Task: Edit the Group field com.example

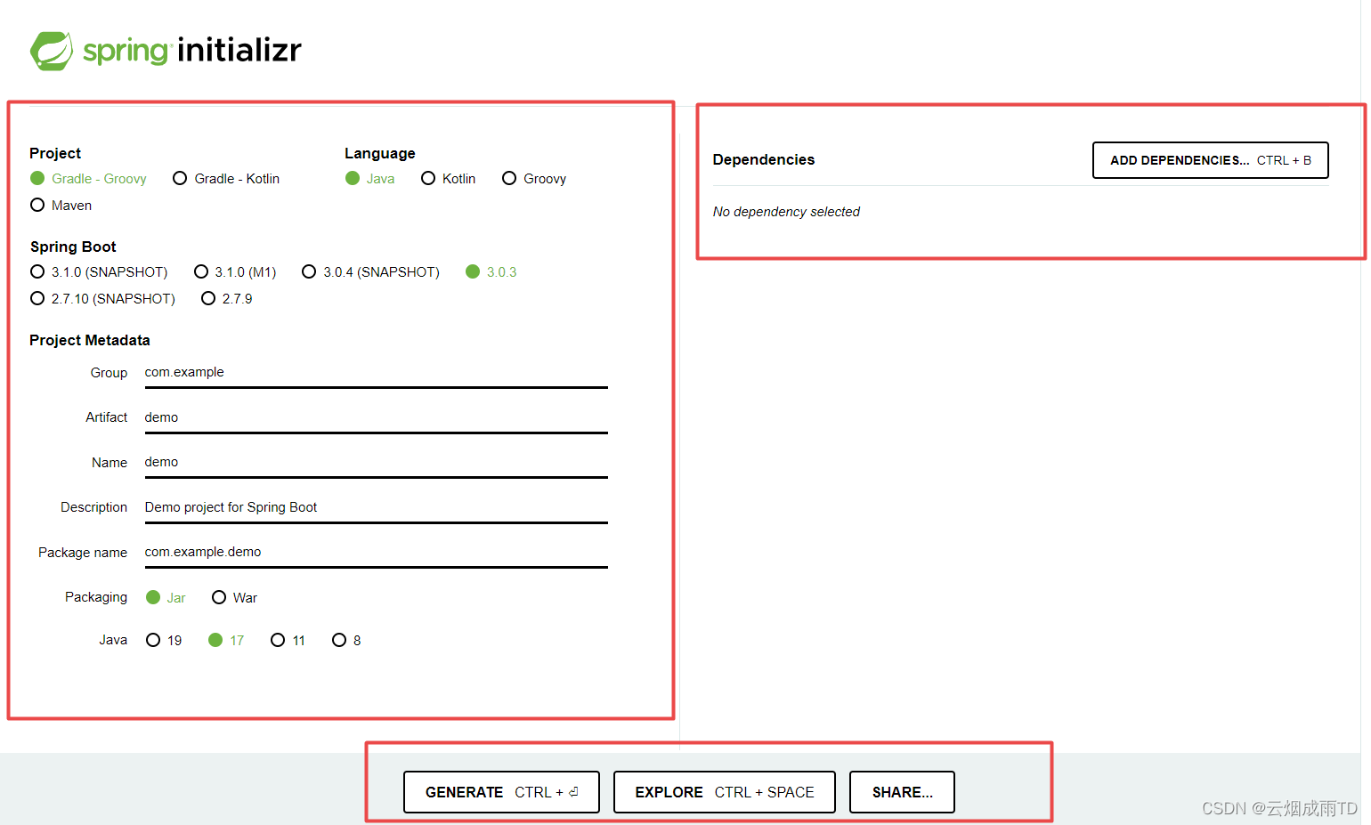Action: [376, 373]
